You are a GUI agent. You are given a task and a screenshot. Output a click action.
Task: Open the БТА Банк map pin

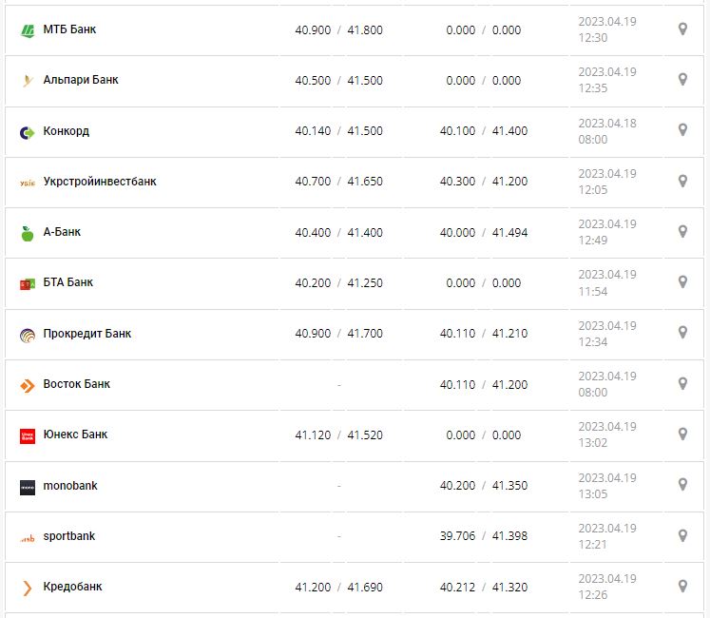[681, 281]
